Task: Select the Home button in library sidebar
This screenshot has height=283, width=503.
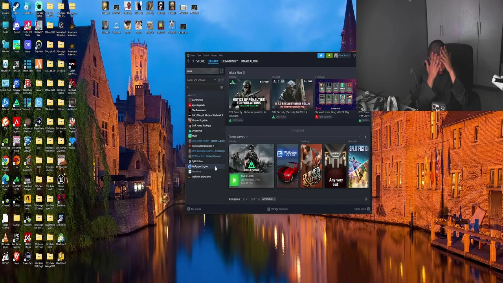Action: 202,71
